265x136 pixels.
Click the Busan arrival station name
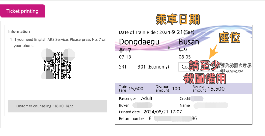tap(189, 42)
